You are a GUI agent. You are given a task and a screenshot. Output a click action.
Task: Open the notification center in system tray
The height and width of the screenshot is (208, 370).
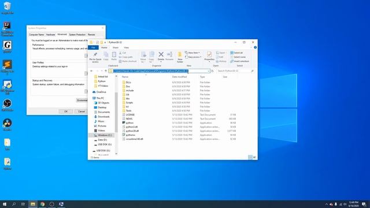tap(364, 204)
